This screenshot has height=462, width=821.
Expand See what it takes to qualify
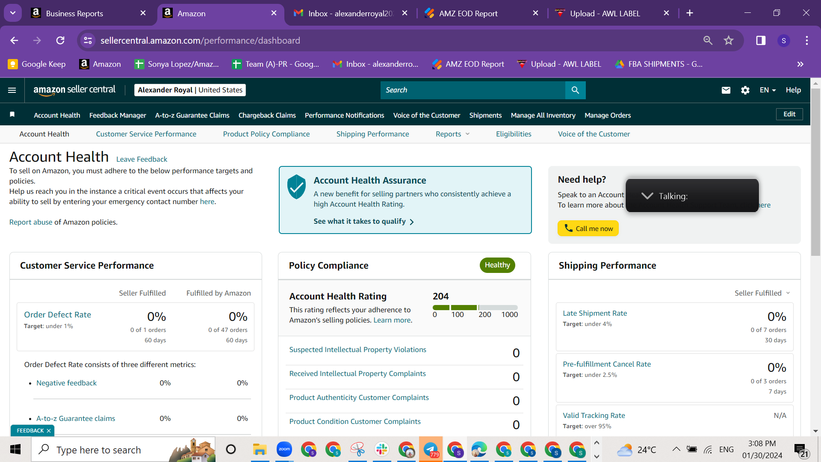coord(363,222)
